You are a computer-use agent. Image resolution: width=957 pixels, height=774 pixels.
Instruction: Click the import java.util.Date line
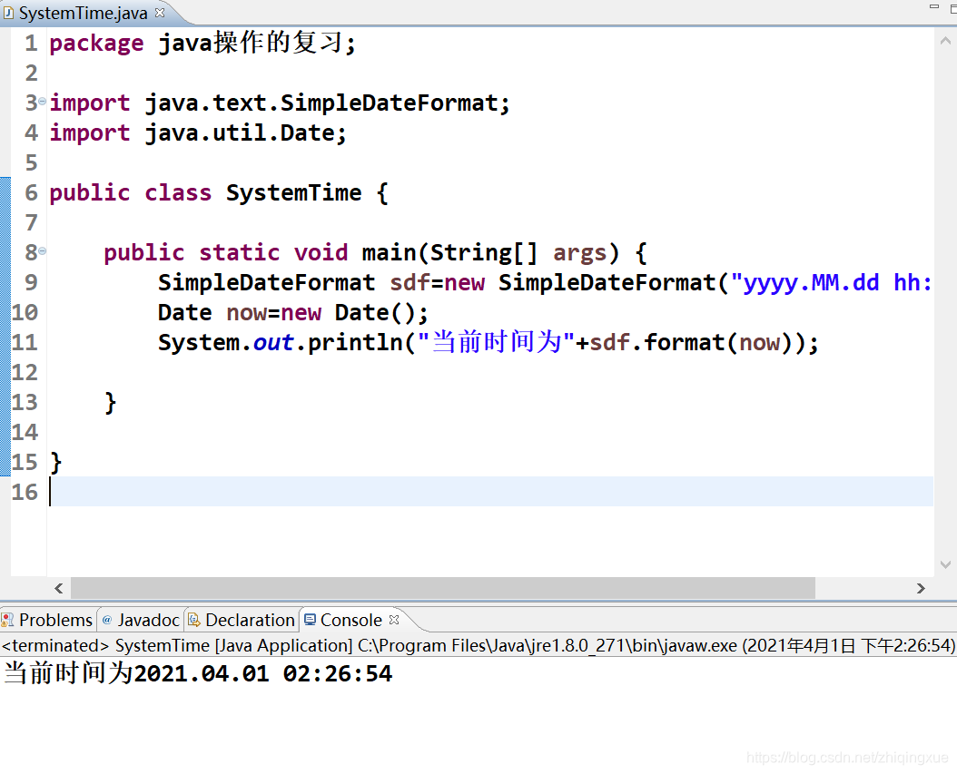[198, 133]
